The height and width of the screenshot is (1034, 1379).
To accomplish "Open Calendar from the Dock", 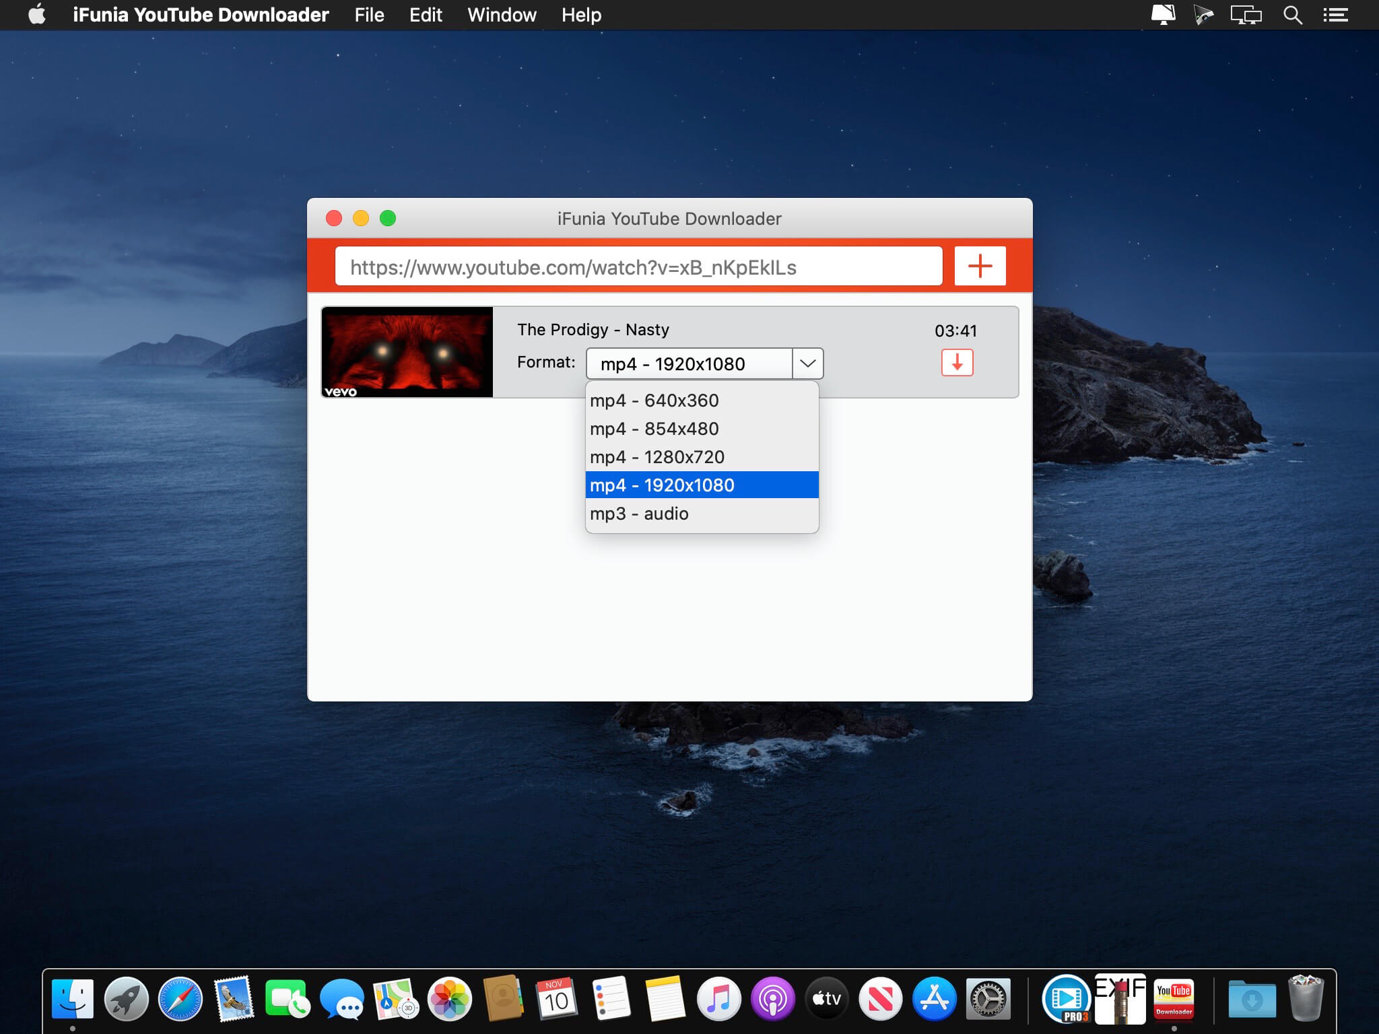I will click(557, 998).
